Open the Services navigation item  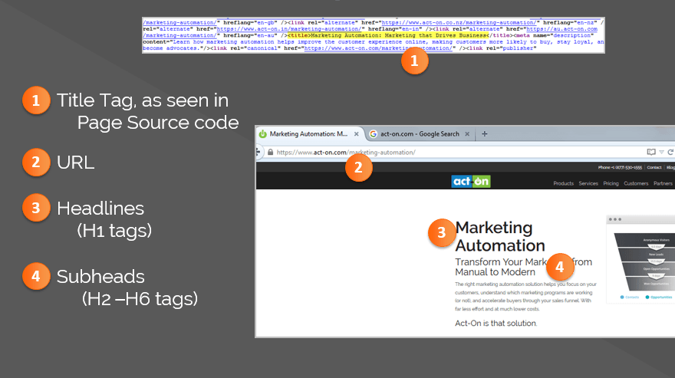coord(588,184)
